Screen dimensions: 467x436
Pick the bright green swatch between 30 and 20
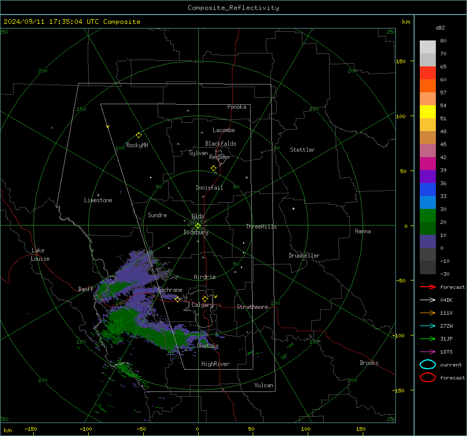(x=428, y=216)
